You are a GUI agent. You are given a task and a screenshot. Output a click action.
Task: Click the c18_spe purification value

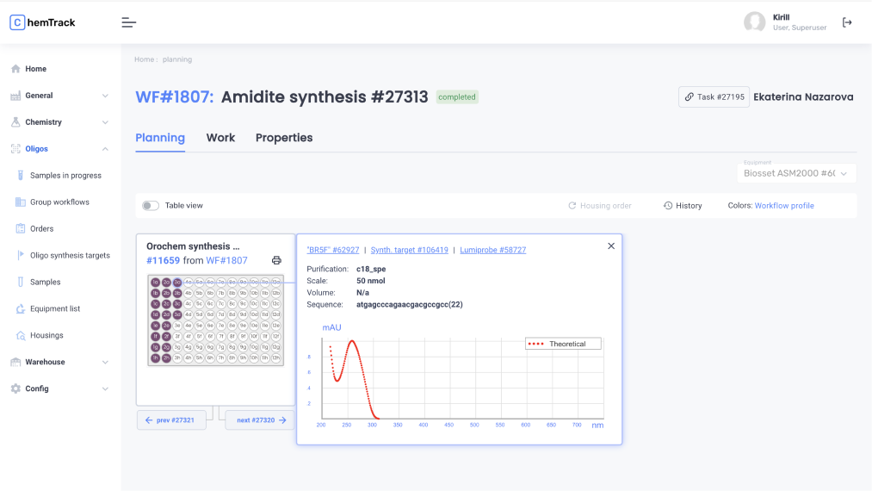(x=371, y=269)
